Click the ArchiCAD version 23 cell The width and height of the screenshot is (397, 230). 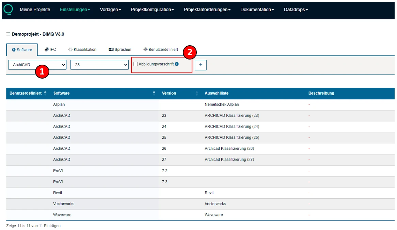click(164, 115)
